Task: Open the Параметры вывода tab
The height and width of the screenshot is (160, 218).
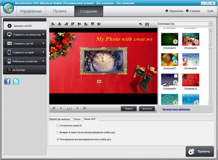Action: (59, 119)
